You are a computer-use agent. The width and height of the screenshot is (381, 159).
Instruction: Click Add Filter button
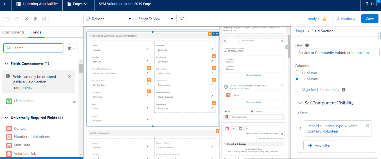click(x=319, y=145)
